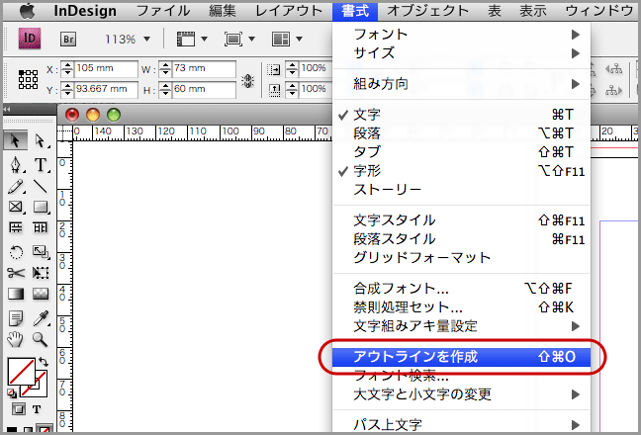The width and height of the screenshot is (641, 435).
Task: Choose 文字スタイル from the menu
Action: coord(461,220)
